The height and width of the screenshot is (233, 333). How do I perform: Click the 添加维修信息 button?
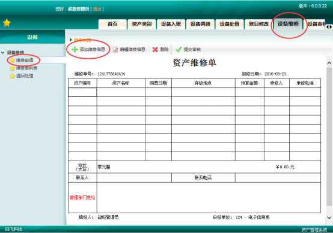tap(89, 50)
